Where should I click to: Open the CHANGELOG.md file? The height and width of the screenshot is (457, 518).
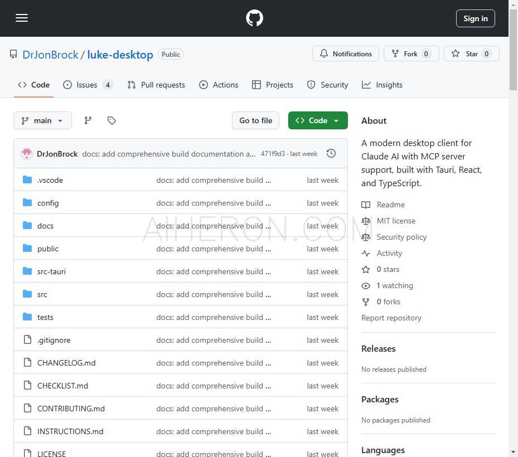pyautogui.click(x=66, y=363)
